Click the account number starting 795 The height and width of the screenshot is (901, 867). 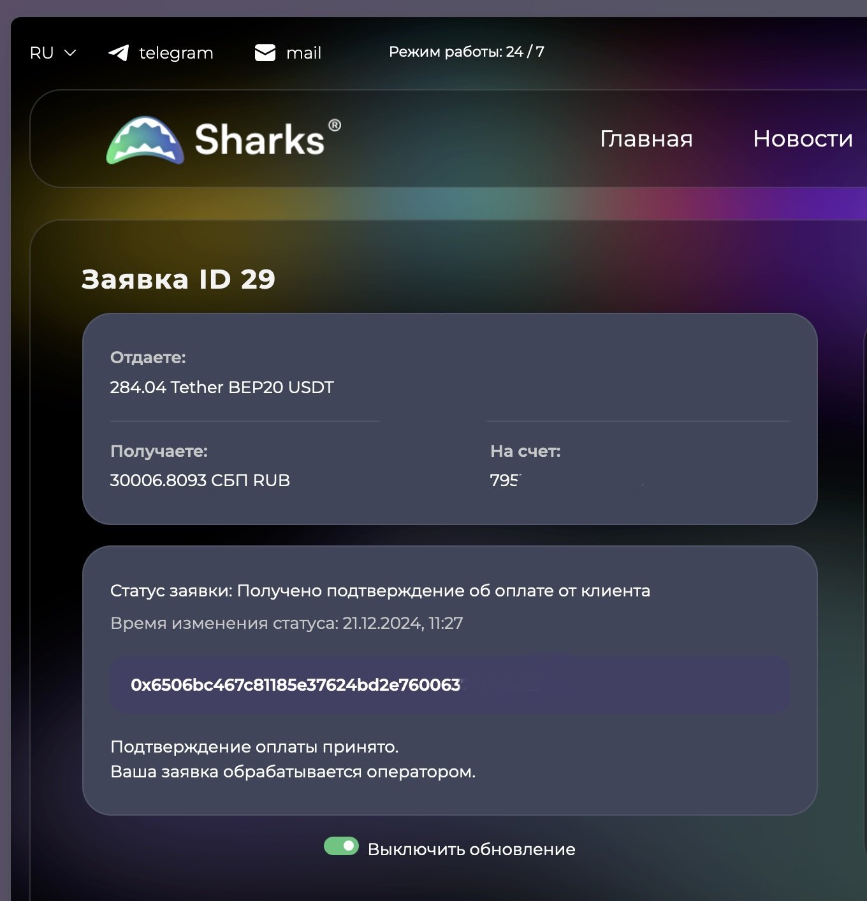(x=506, y=480)
